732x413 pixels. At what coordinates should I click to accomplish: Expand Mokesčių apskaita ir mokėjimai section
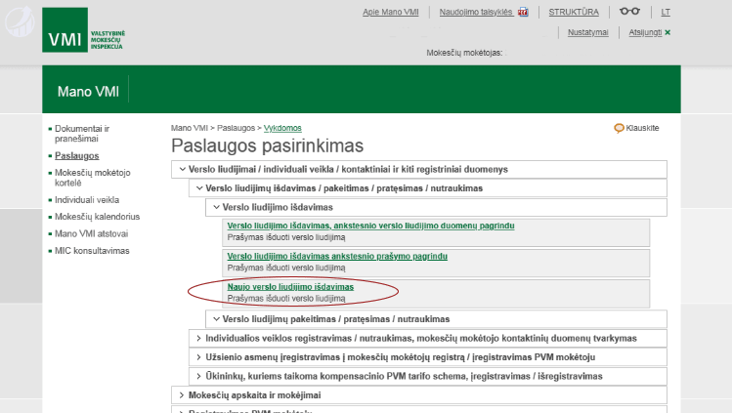(x=419, y=395)
